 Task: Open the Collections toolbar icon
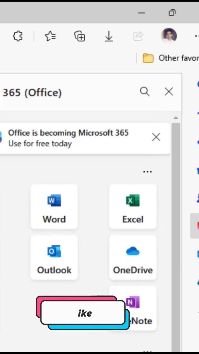point(80,36)
